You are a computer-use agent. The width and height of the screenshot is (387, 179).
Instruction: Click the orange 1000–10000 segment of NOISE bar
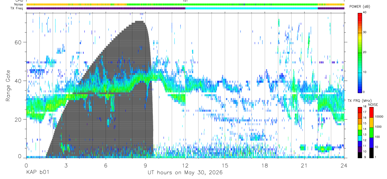pyautogui.click(x=371, y=122)
